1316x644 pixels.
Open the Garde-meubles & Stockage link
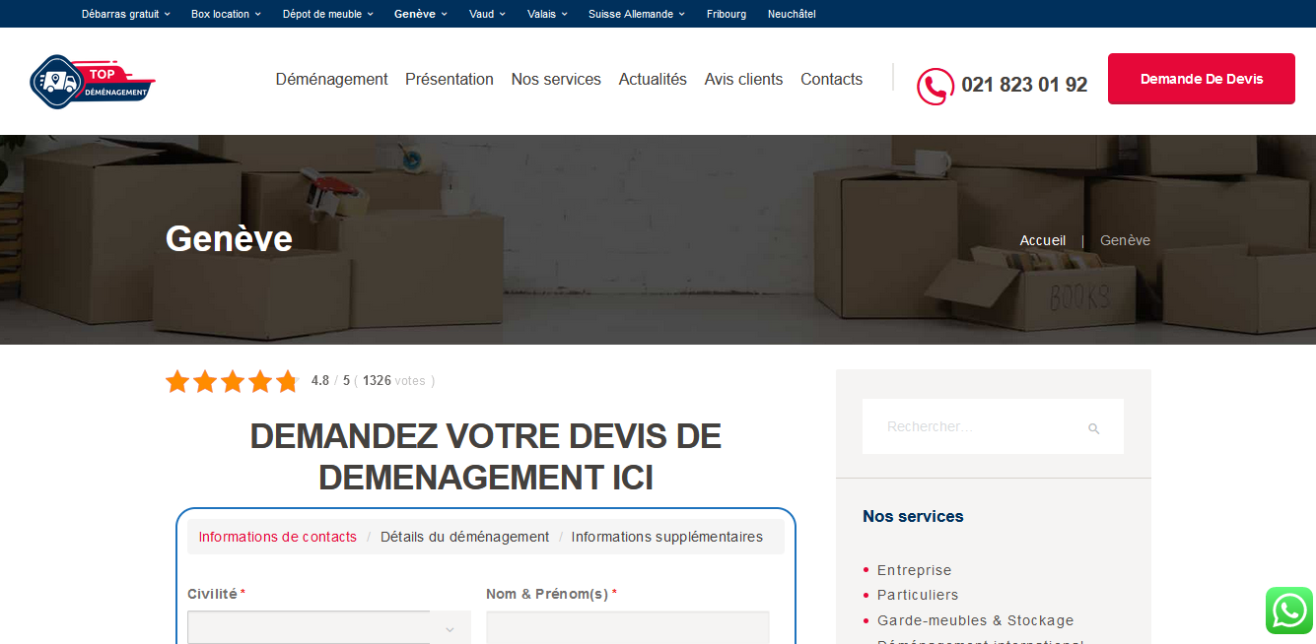pyautogui.click(x=975, y=620)
